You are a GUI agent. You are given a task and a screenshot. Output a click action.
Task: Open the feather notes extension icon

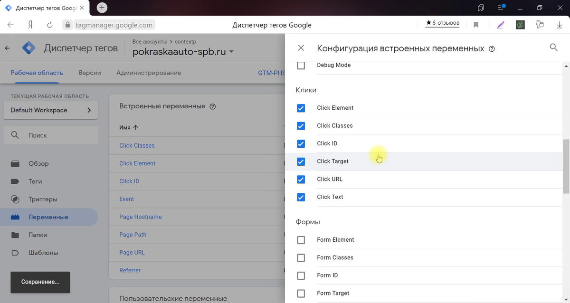pyautogui.click(x=501, y=25)
